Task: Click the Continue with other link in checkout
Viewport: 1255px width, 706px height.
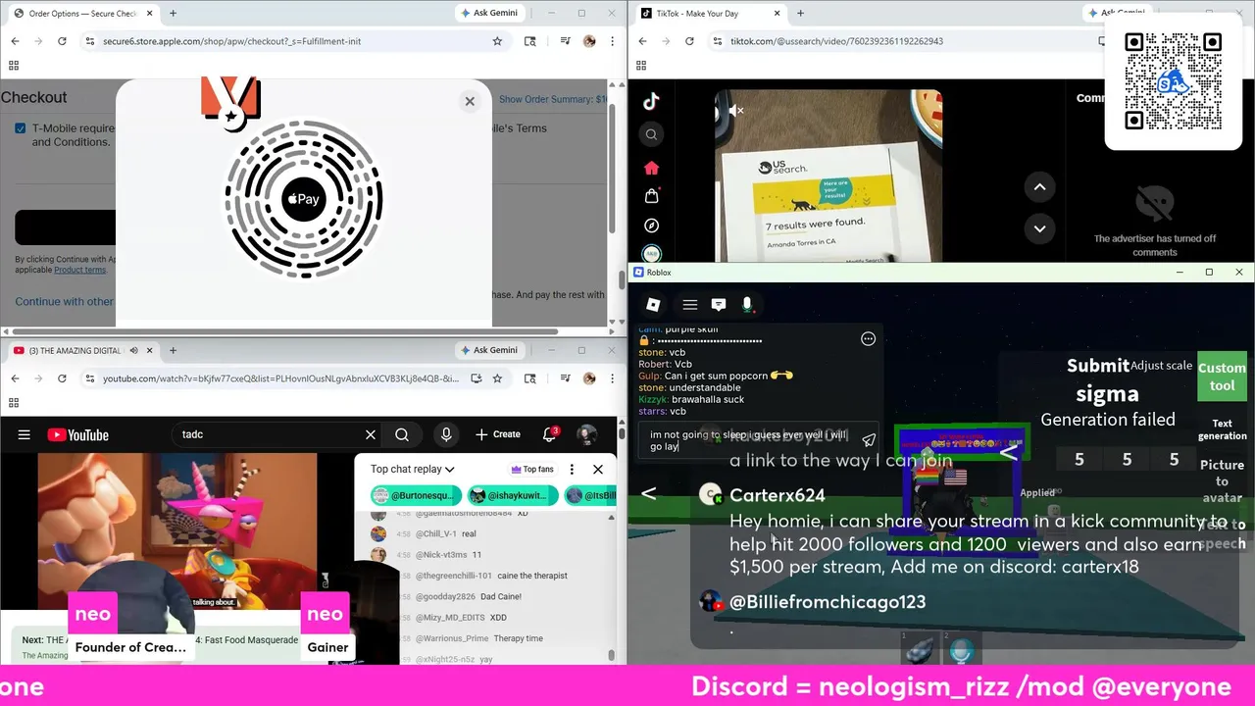Action: (64, 301)
